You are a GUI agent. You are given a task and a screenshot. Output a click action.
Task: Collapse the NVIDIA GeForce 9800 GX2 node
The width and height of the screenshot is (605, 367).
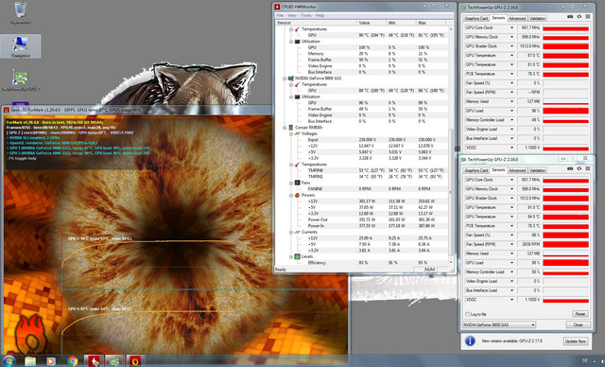click(x=285, y=79)
